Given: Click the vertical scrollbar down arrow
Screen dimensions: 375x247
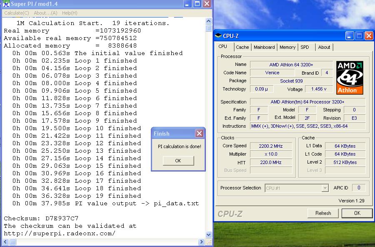Looking at the screenshot, I should click(x=209, y=235).
